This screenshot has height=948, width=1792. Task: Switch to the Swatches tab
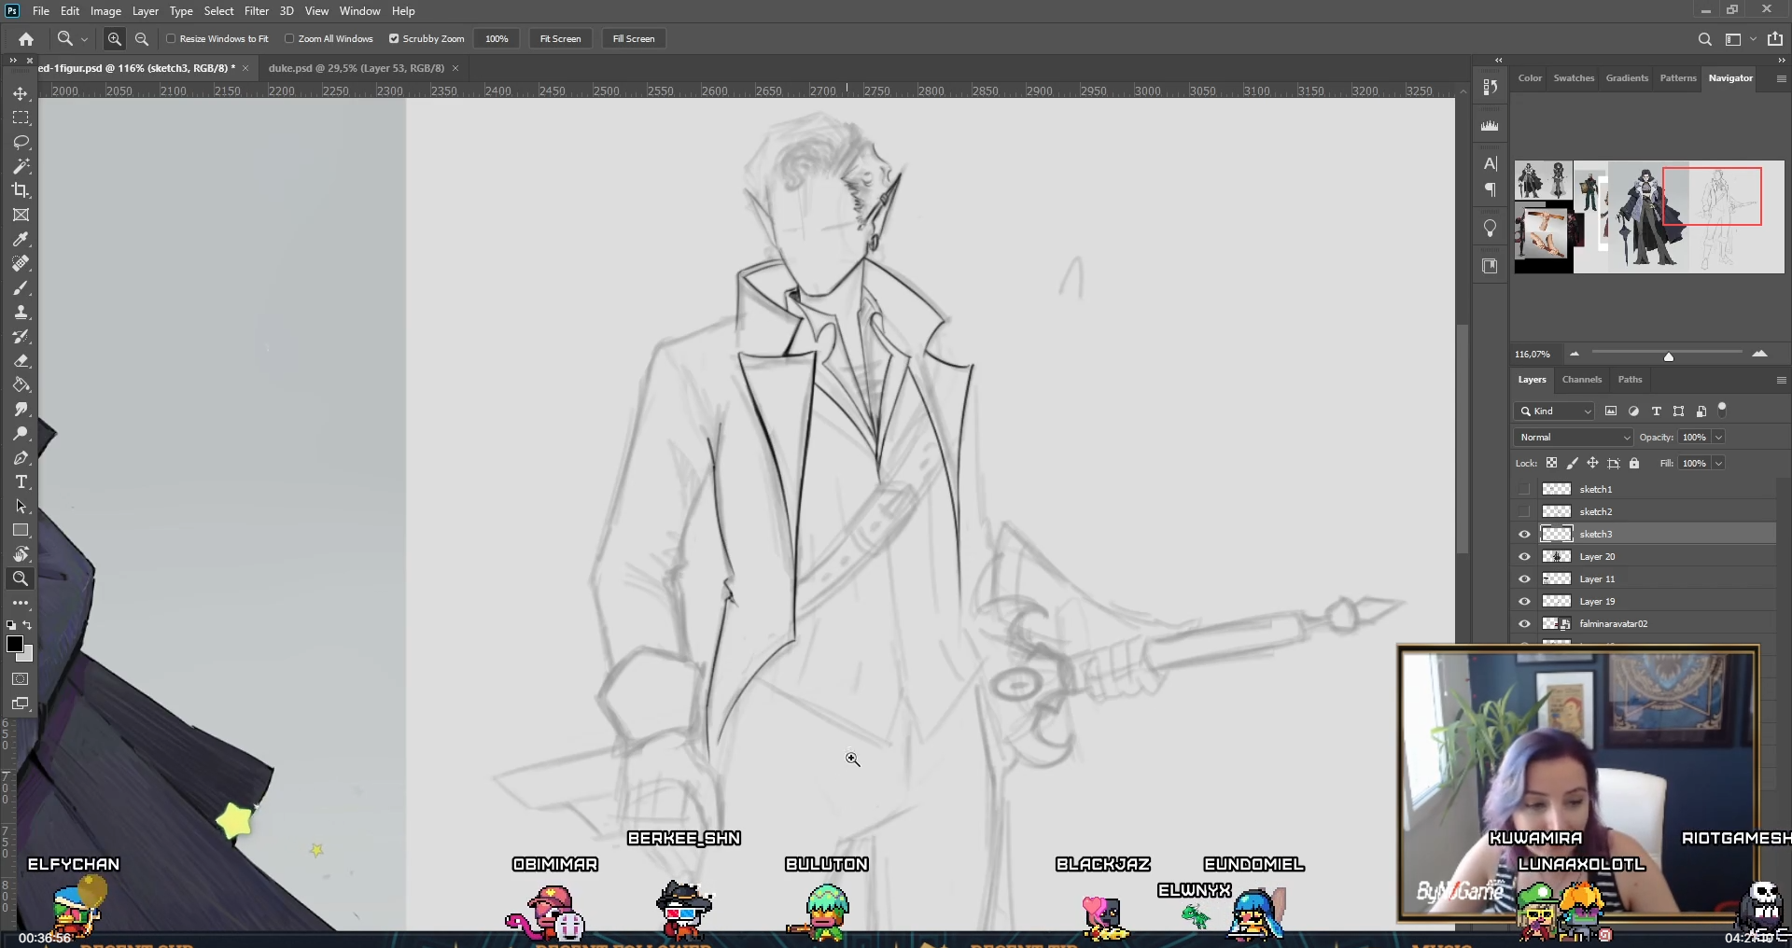(1574, 78)
